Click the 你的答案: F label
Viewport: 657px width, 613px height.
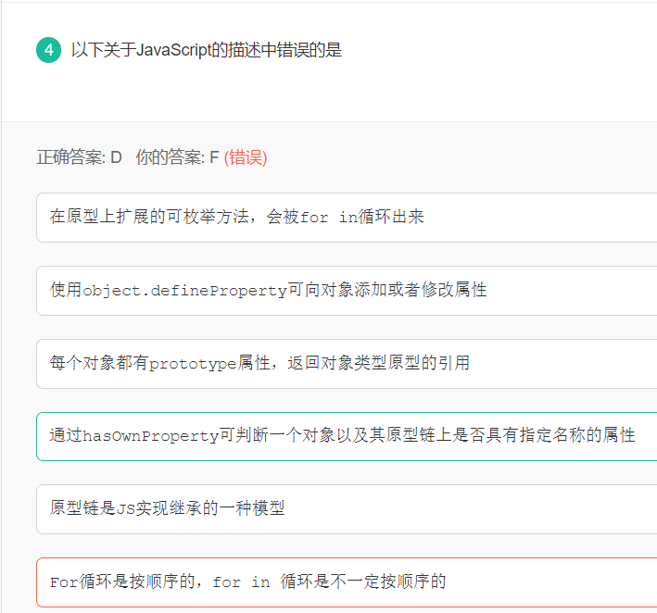point(177,157)
